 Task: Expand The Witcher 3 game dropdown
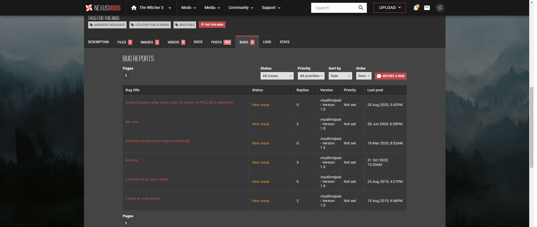(170, 8)
